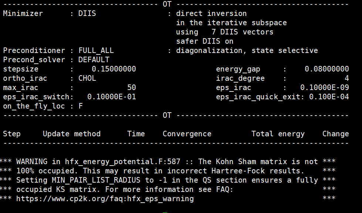Click the 'safer DIIS on' line
Screen dimensions: 362x213
coord(204,41)
